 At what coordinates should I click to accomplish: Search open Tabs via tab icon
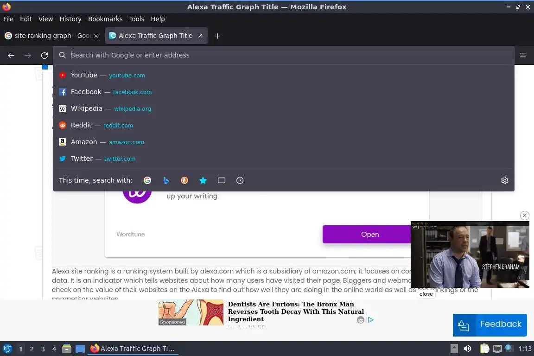click(x=222, y=180)
